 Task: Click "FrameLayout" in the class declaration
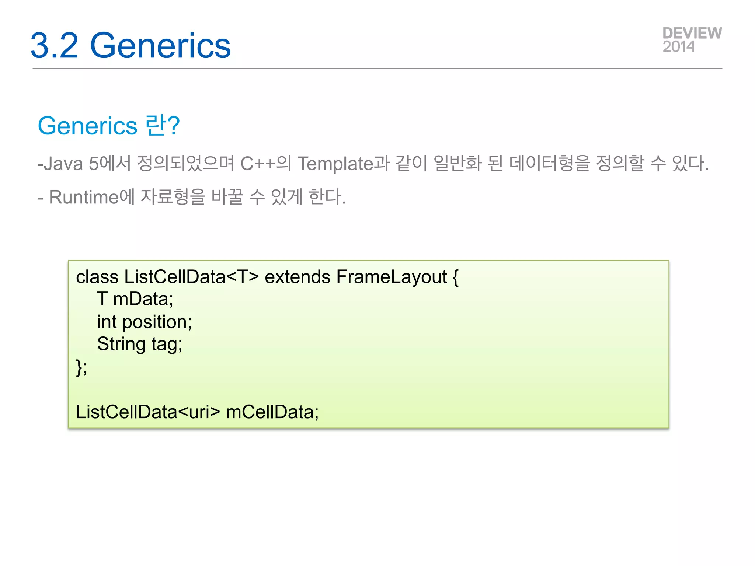click(392, 277)
